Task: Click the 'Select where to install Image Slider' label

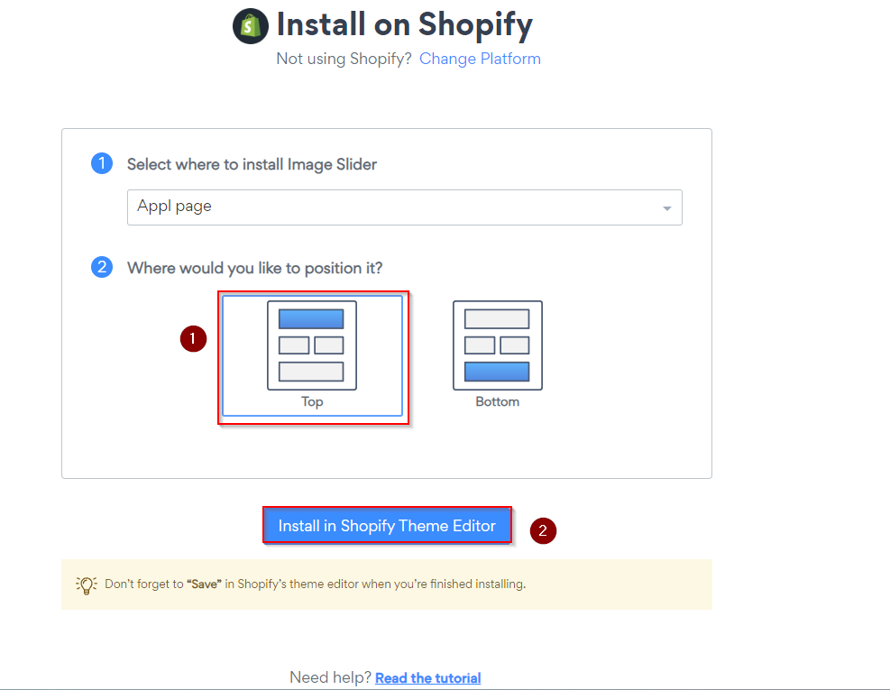Action: pos(252,164)
